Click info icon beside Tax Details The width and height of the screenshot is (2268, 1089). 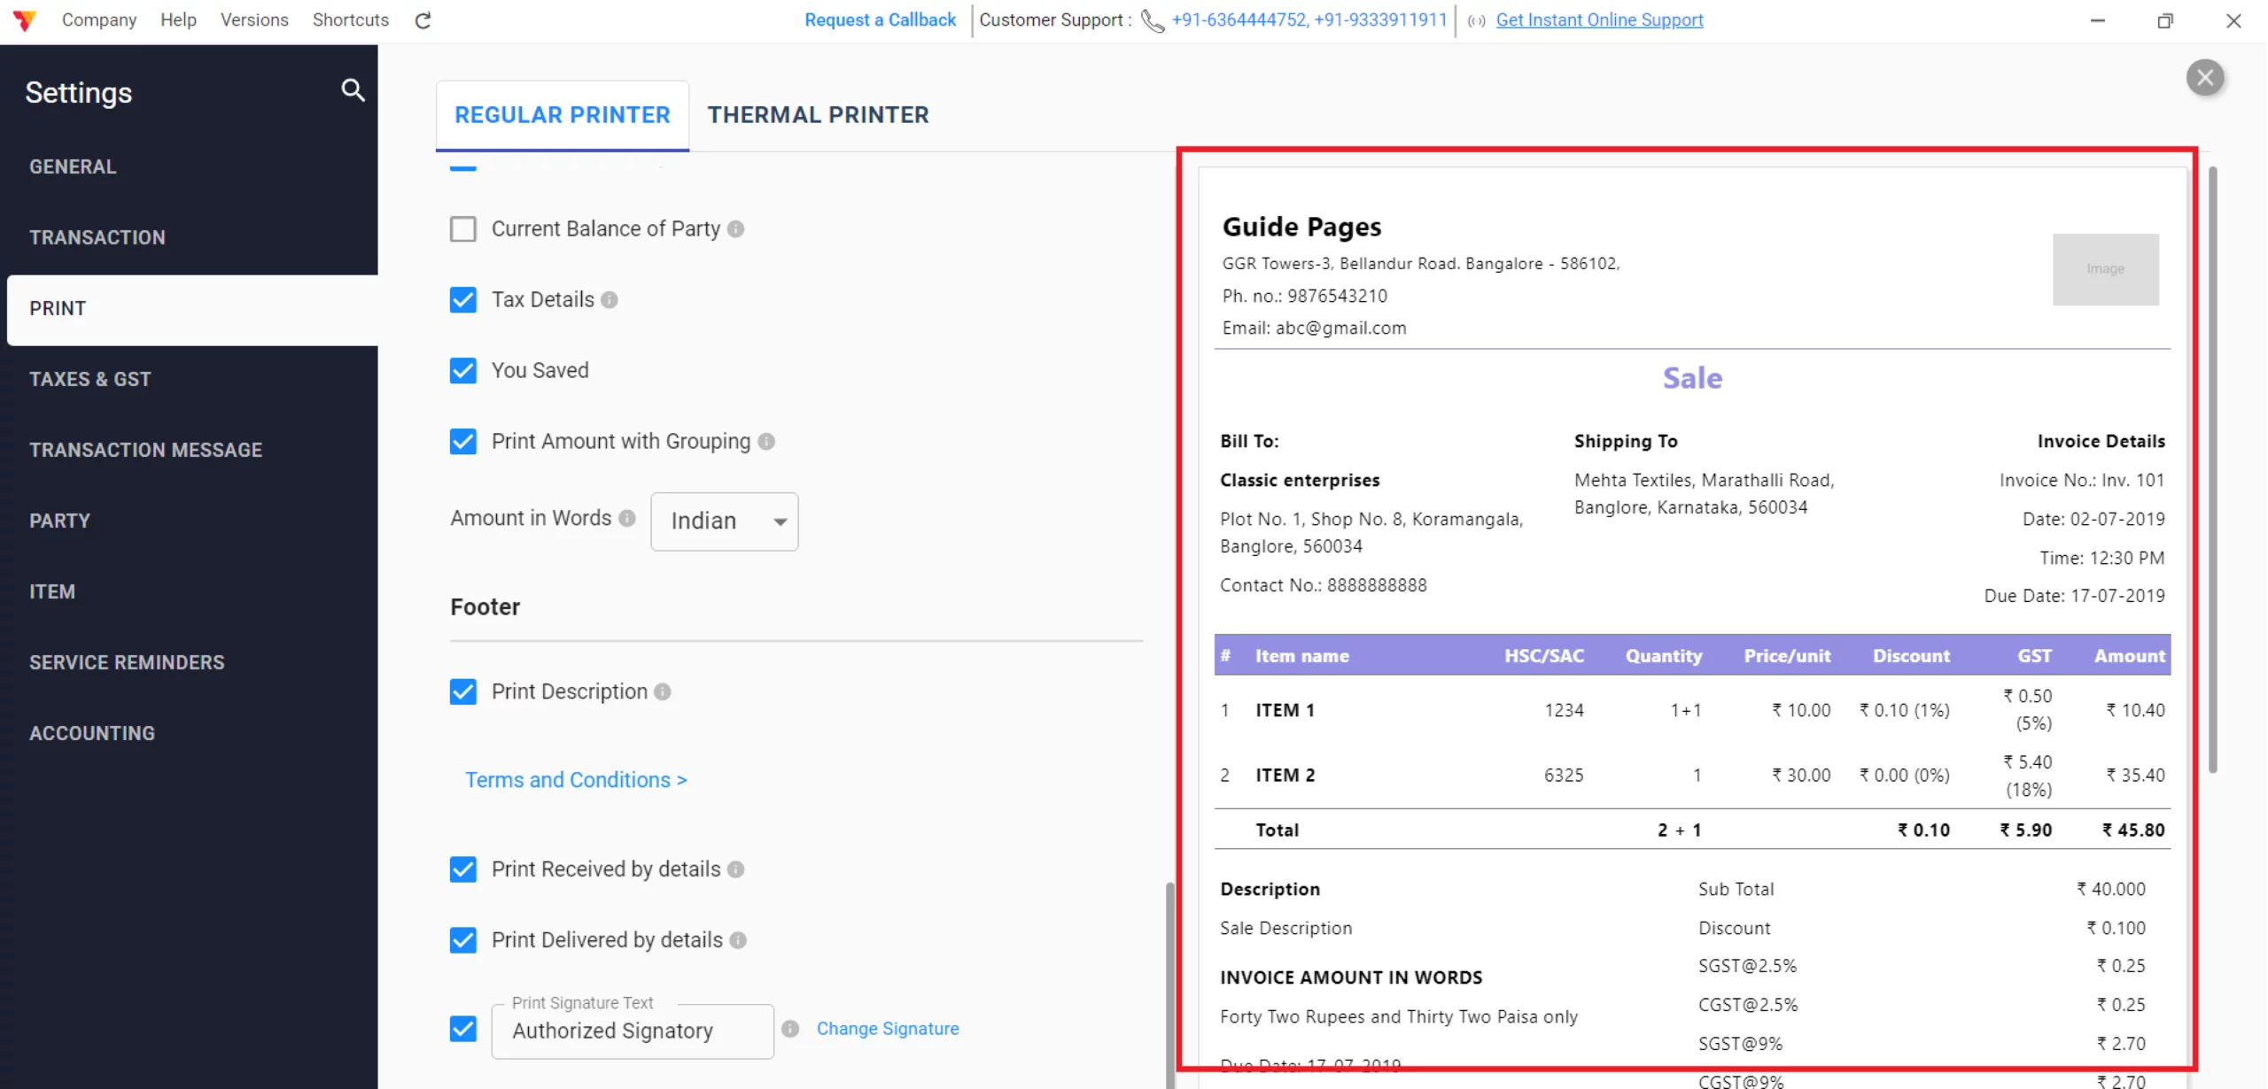point(610,300)
